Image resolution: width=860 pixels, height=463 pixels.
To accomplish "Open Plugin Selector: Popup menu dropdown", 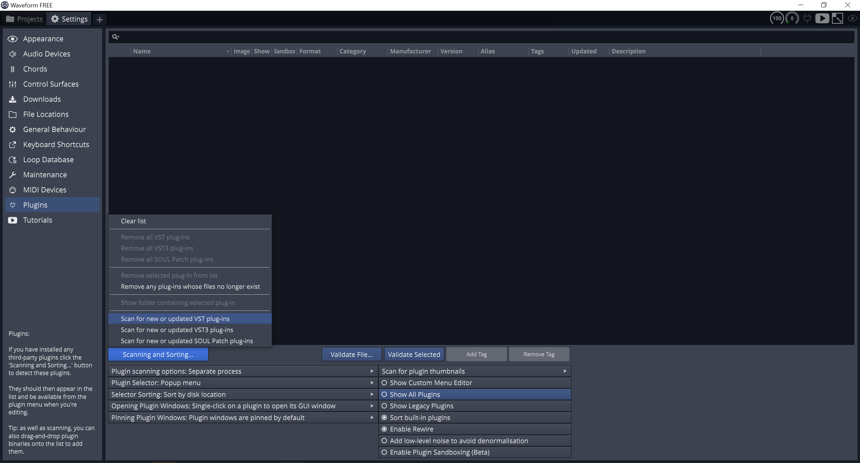I will pos(243,383).
